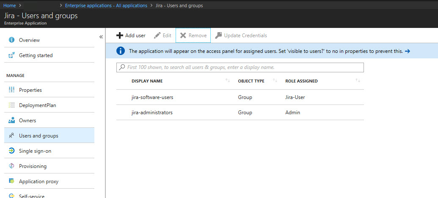Click the DISPLAY NAME column header
Viewport: 438px width, 198px height.
(147, 81)
